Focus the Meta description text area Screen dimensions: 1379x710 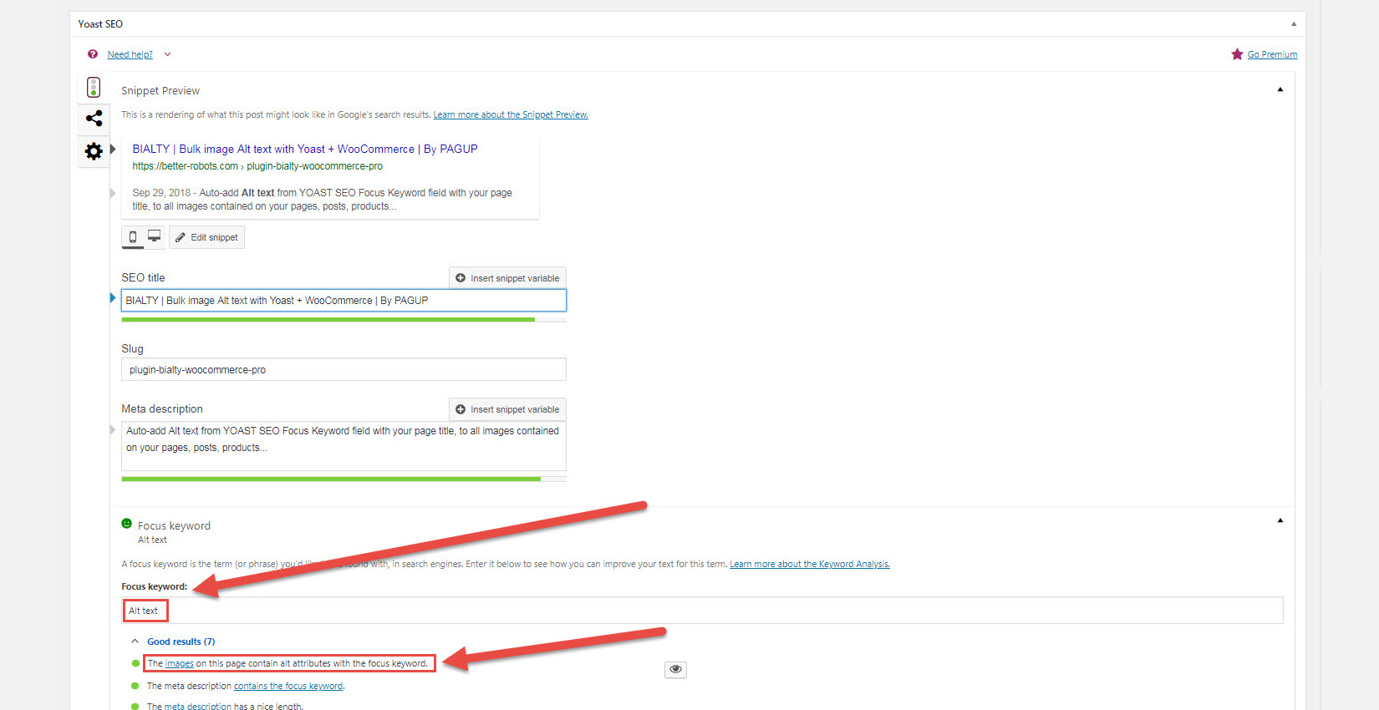pos(343,446)
